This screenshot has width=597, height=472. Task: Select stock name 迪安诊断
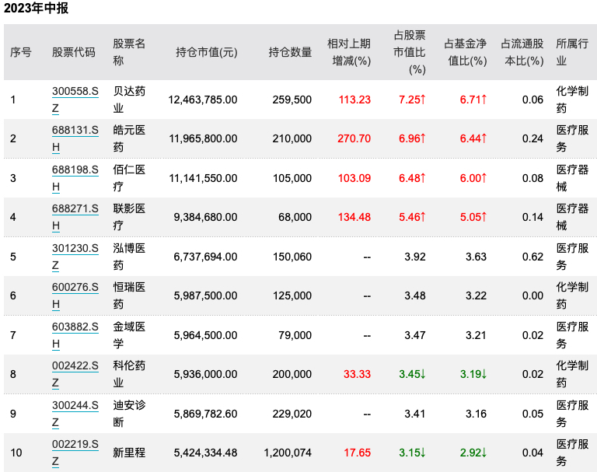[x=129, y=414]
